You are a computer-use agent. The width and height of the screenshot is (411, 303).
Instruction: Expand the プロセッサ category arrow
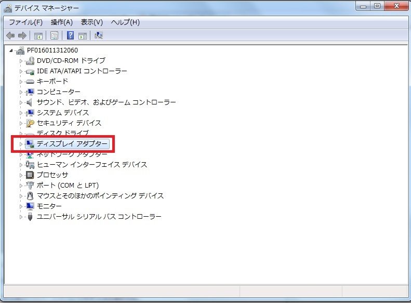pos(21,175)
